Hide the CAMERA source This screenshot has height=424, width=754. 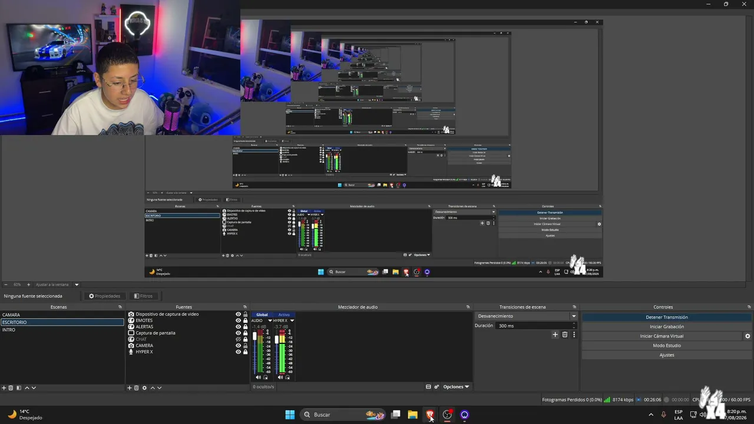coord(239,346)
